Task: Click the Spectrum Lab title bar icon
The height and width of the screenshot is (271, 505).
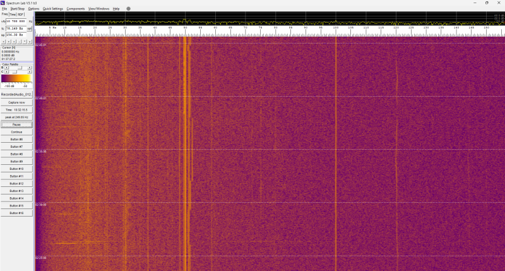Action: tap(3, 3)
